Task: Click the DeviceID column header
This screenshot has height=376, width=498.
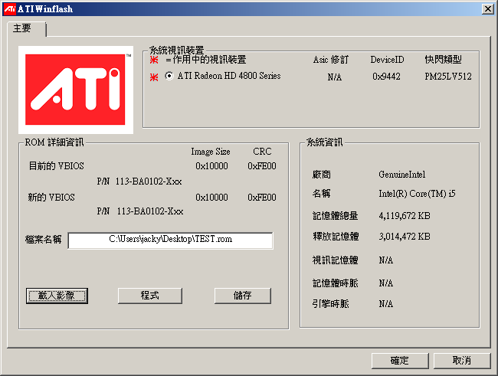Action: (x=387, y=60)
